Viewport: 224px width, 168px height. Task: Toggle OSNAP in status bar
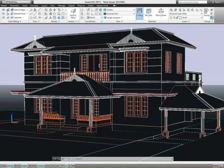coord(24,166)
